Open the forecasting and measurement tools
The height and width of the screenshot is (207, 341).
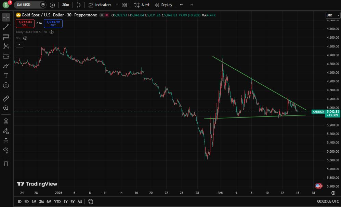(6, 56)
